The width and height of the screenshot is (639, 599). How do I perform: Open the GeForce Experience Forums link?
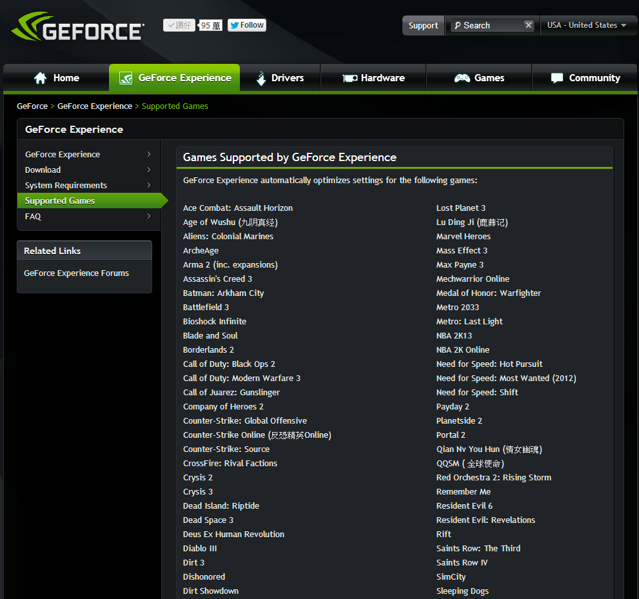coord(76,273)
